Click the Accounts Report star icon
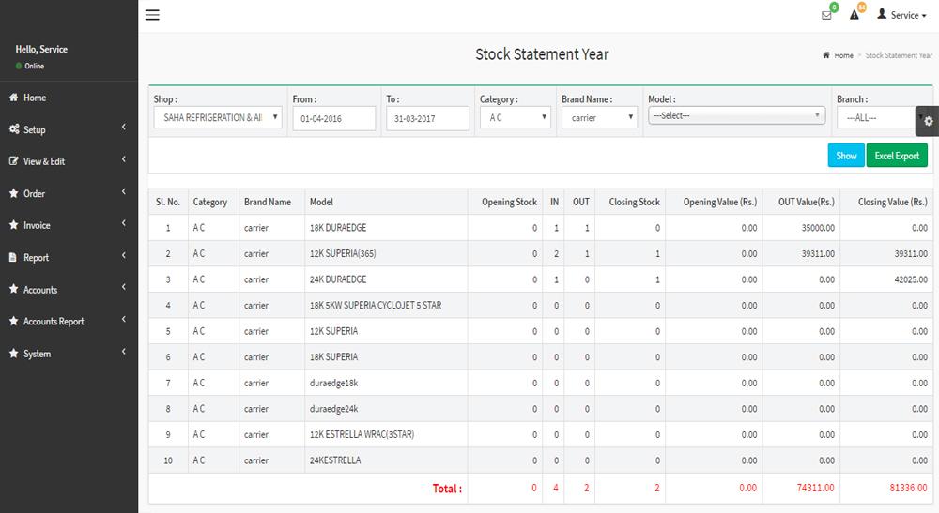This screenshot has width=939, height=513. [x=13, y=321]
